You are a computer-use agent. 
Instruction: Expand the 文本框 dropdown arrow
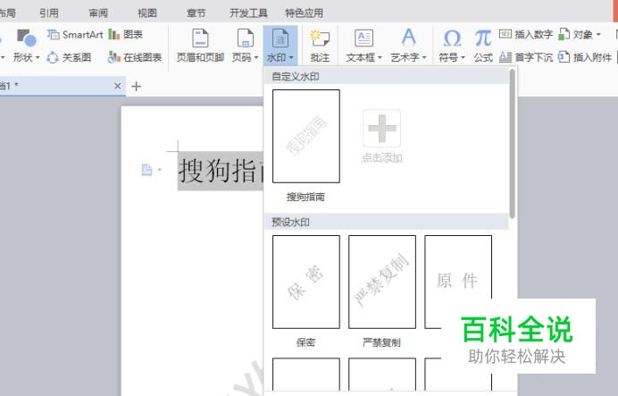(380, 57)
